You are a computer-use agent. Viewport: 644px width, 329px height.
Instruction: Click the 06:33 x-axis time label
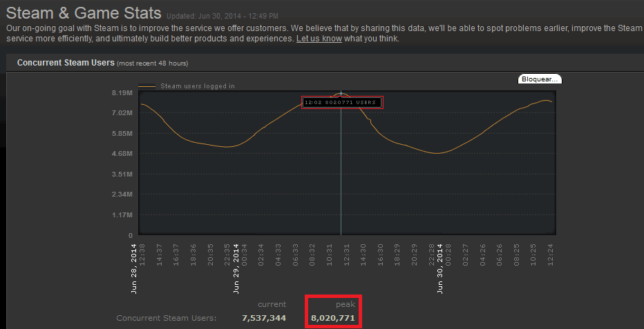pyautogui.click(x=295, y=254)
